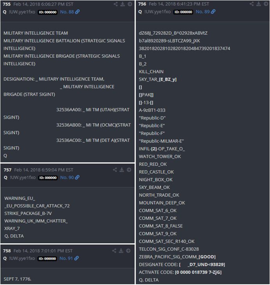Click the line 32536AB00: _ MI TM (OCMC)(STRAT

pyautogui.click(x=93, y=125)
